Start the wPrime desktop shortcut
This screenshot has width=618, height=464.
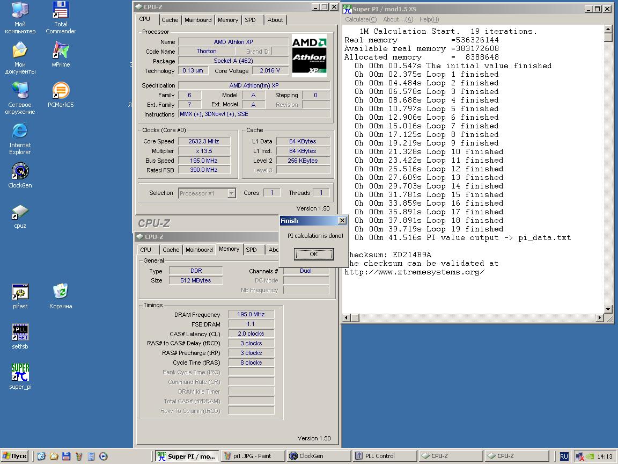(61, 55)
